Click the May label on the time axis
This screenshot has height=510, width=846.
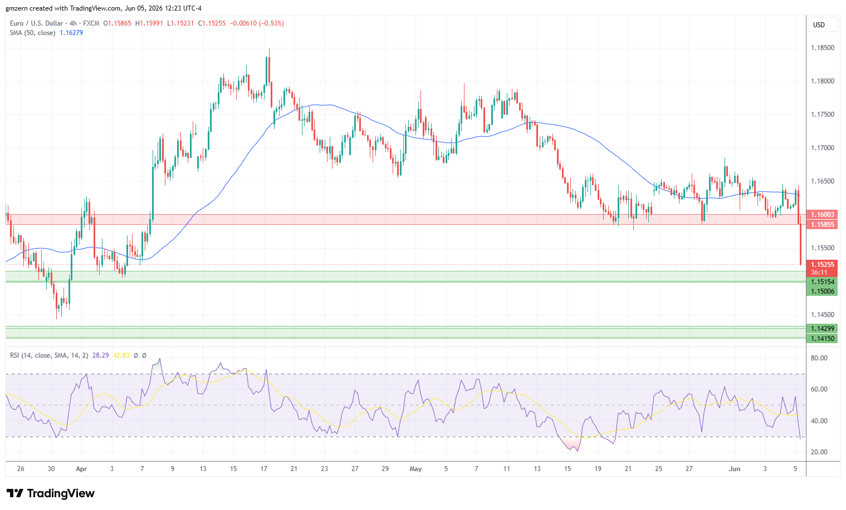[415, 469]
